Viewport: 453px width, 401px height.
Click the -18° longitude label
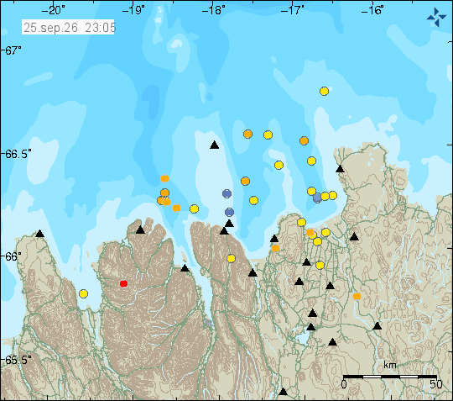tap(214, 10)
